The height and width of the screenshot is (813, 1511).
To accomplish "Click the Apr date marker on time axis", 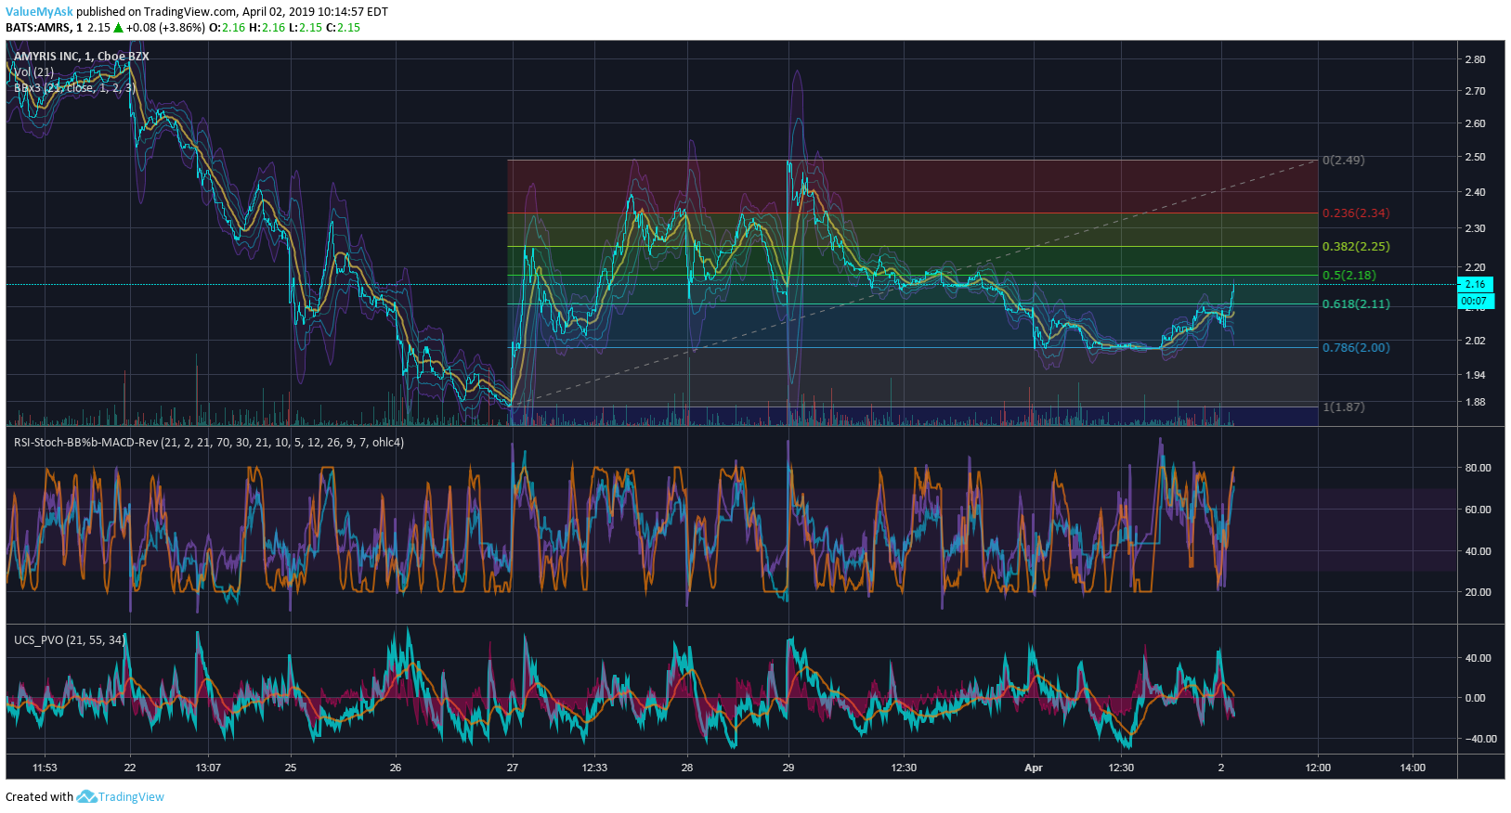I will 1034,768.
